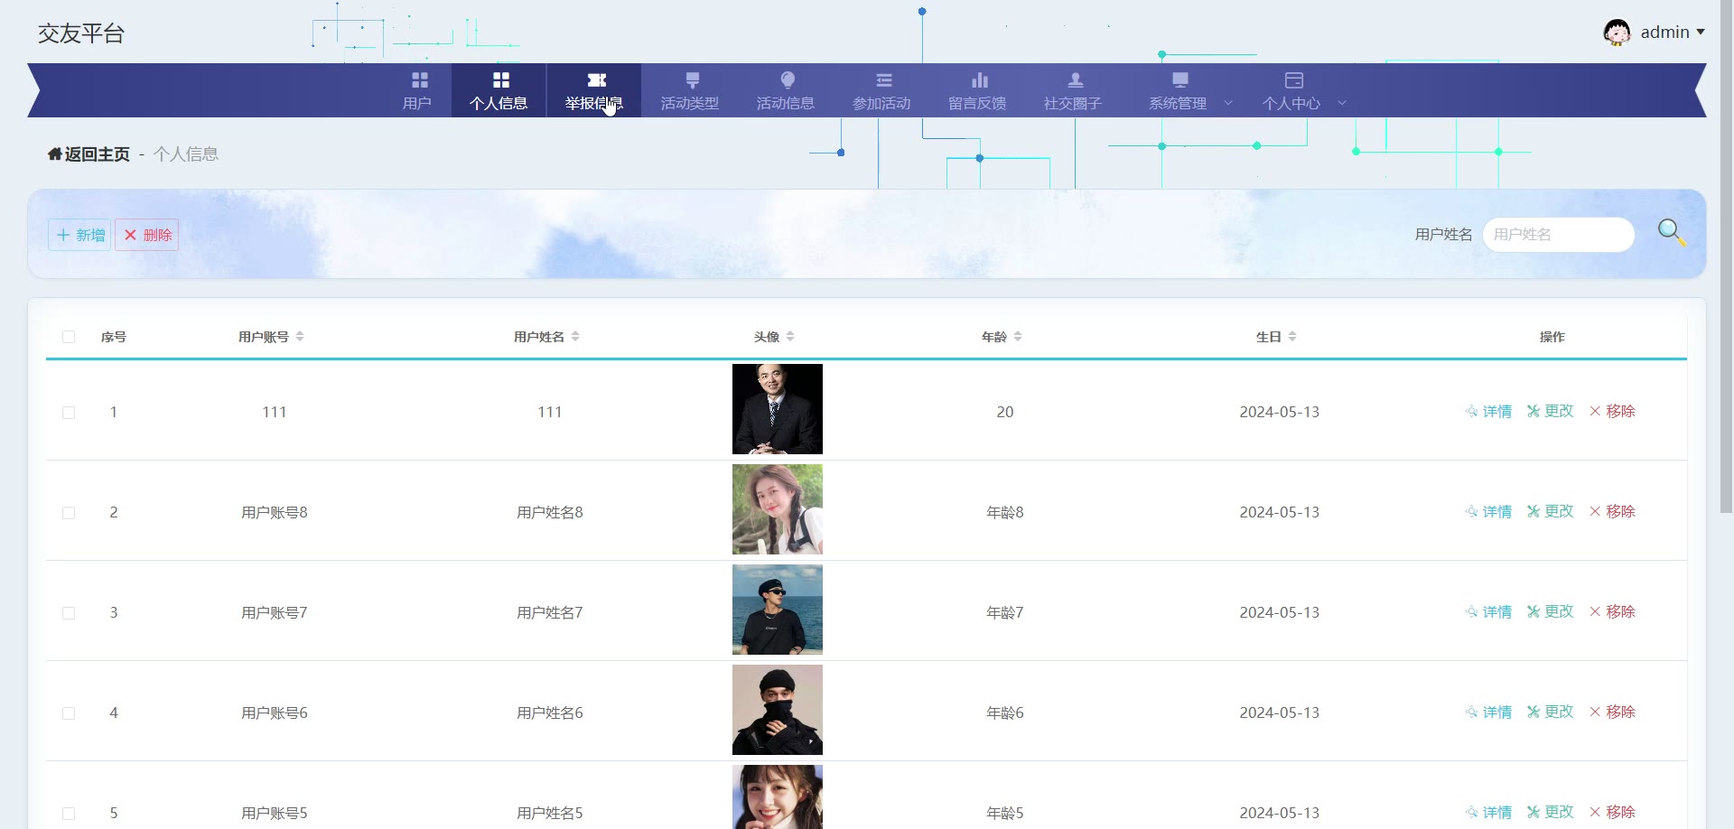
Task: Click the 用户姓名 search input field
Action: (1558, 235)
